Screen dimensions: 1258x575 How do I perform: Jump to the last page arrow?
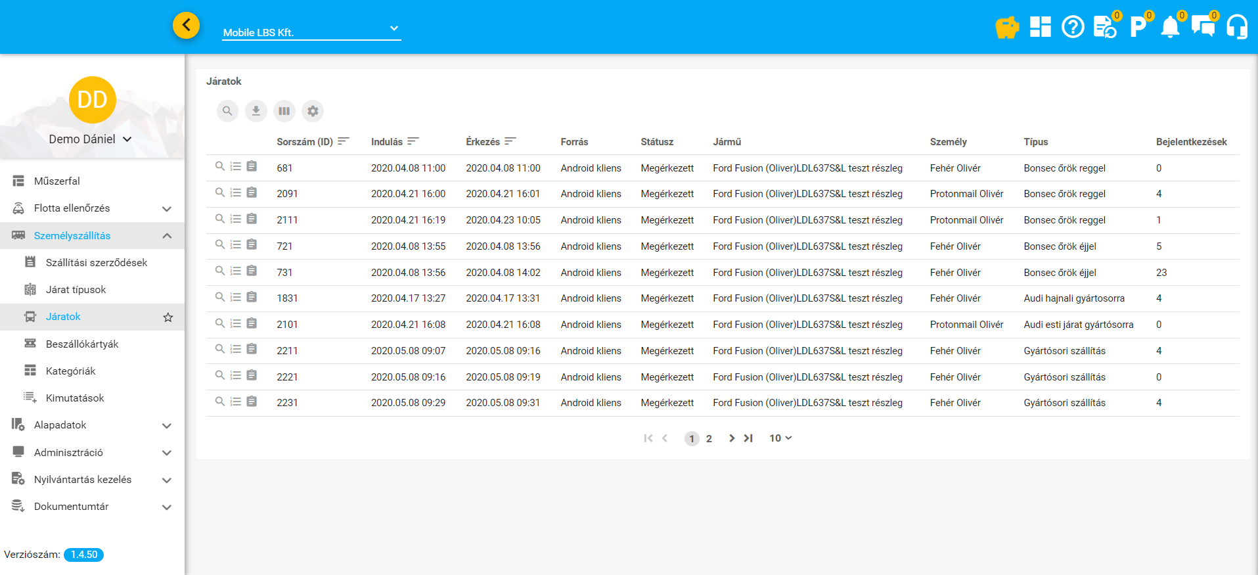(748, 438)
